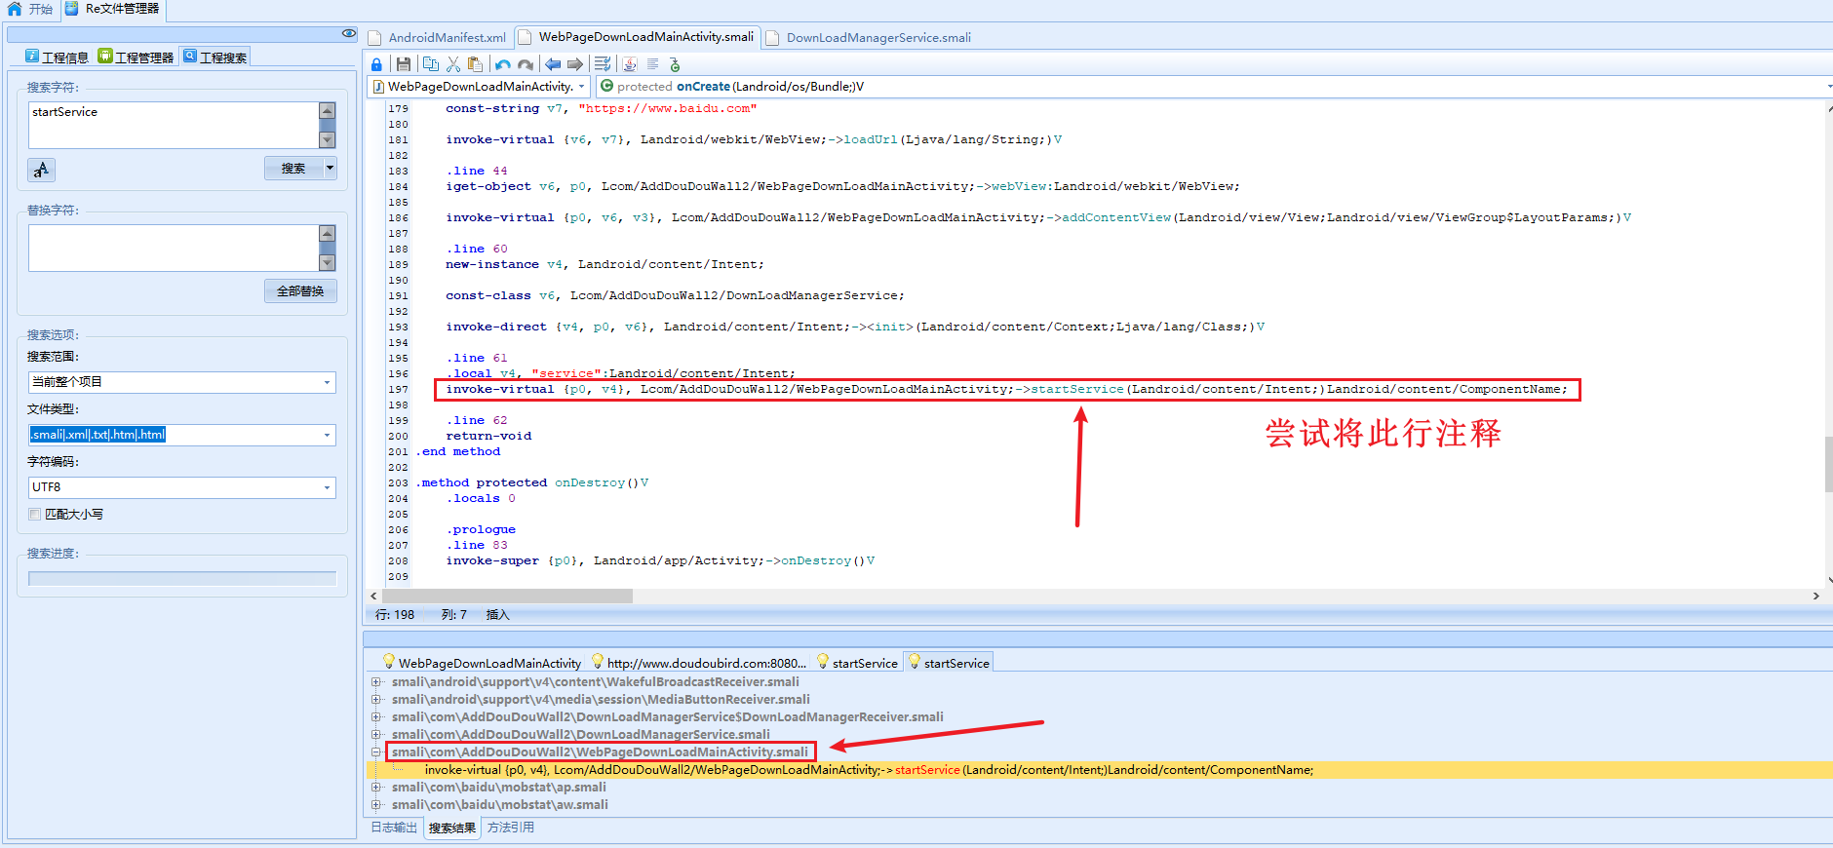Click the gray redo arrow icon
The height and width of the screenshot is (848, 1833).
(526, 64)
